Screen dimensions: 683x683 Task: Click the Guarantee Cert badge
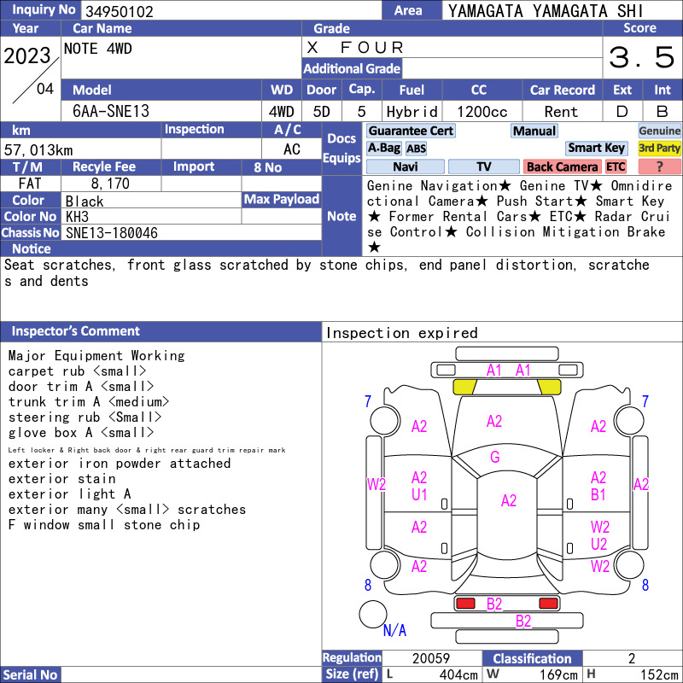pyautogui.click(x=411, y=131)
